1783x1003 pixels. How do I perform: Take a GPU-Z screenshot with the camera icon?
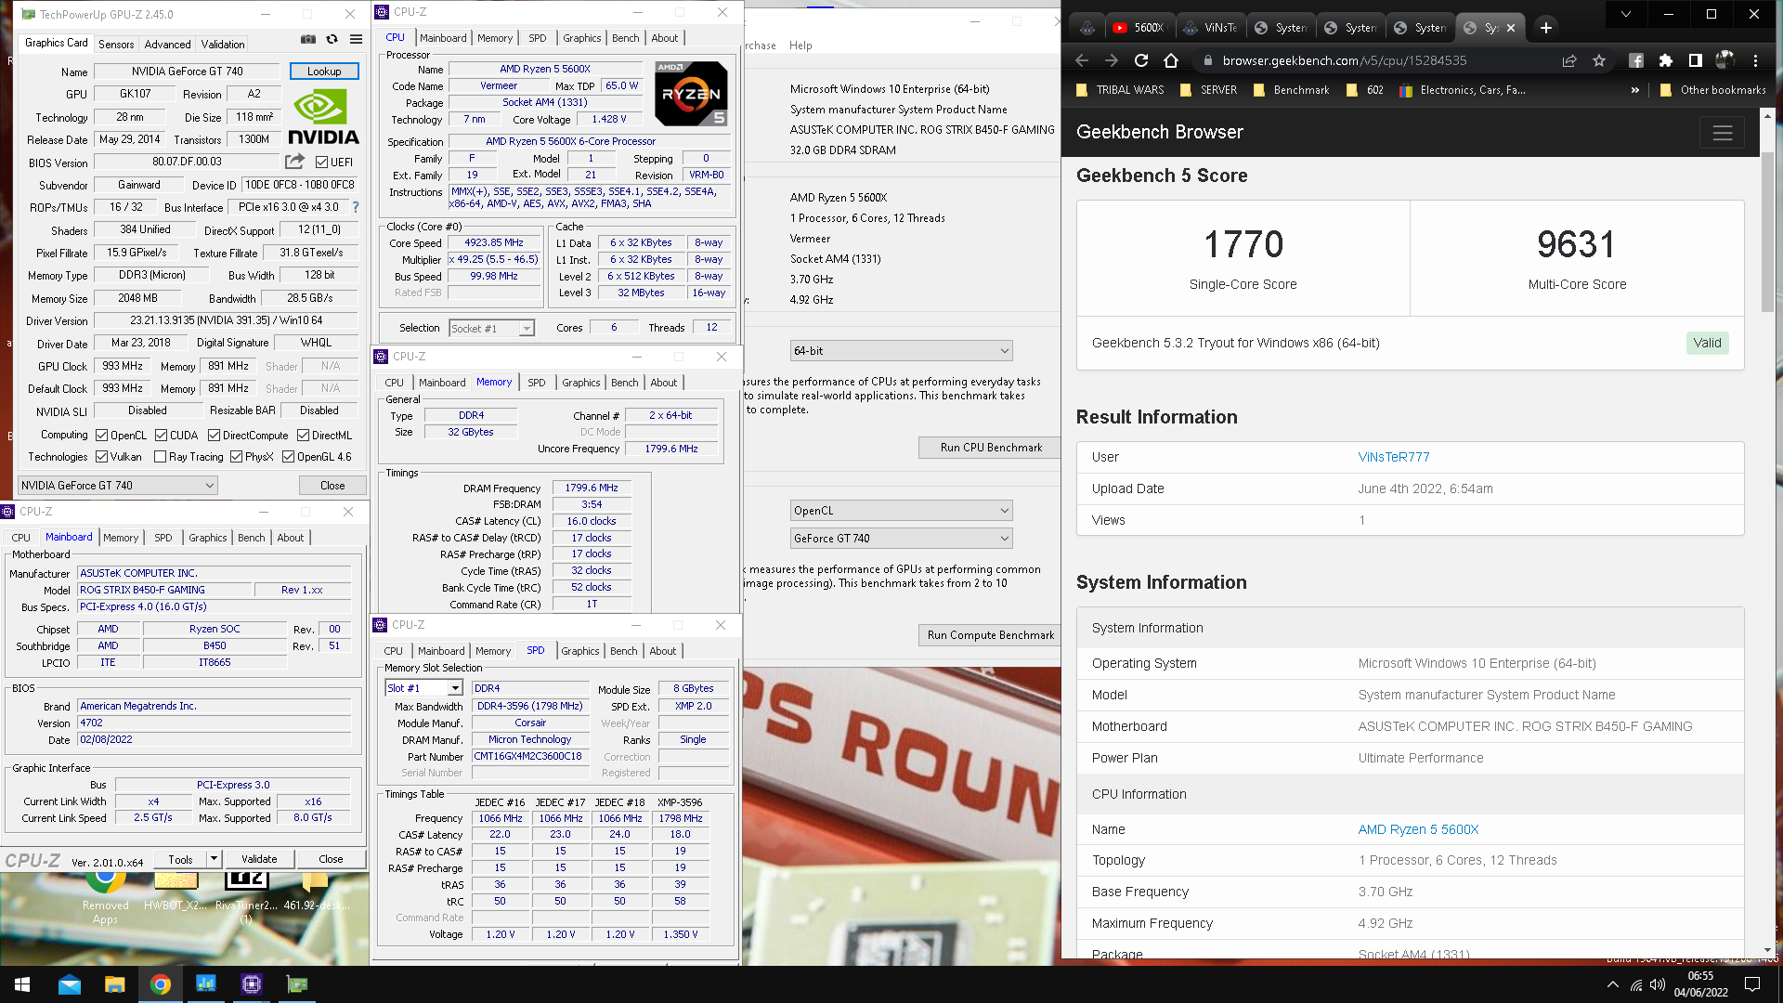point(307,40)
